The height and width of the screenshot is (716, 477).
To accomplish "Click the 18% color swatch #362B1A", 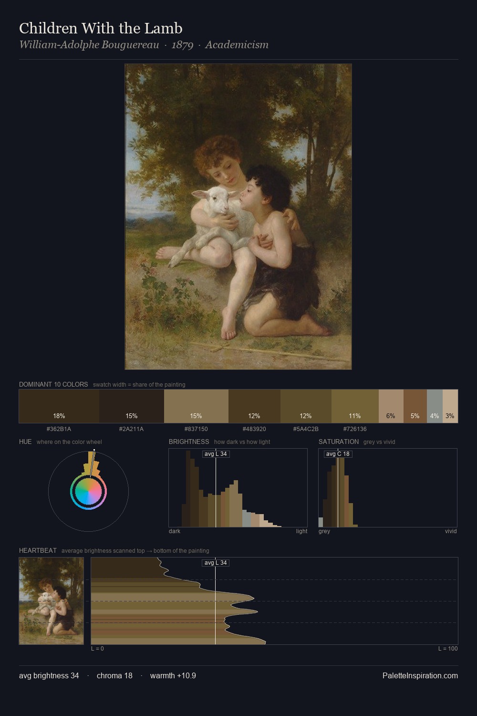I will pyautogui.click(x=59, y=406).
